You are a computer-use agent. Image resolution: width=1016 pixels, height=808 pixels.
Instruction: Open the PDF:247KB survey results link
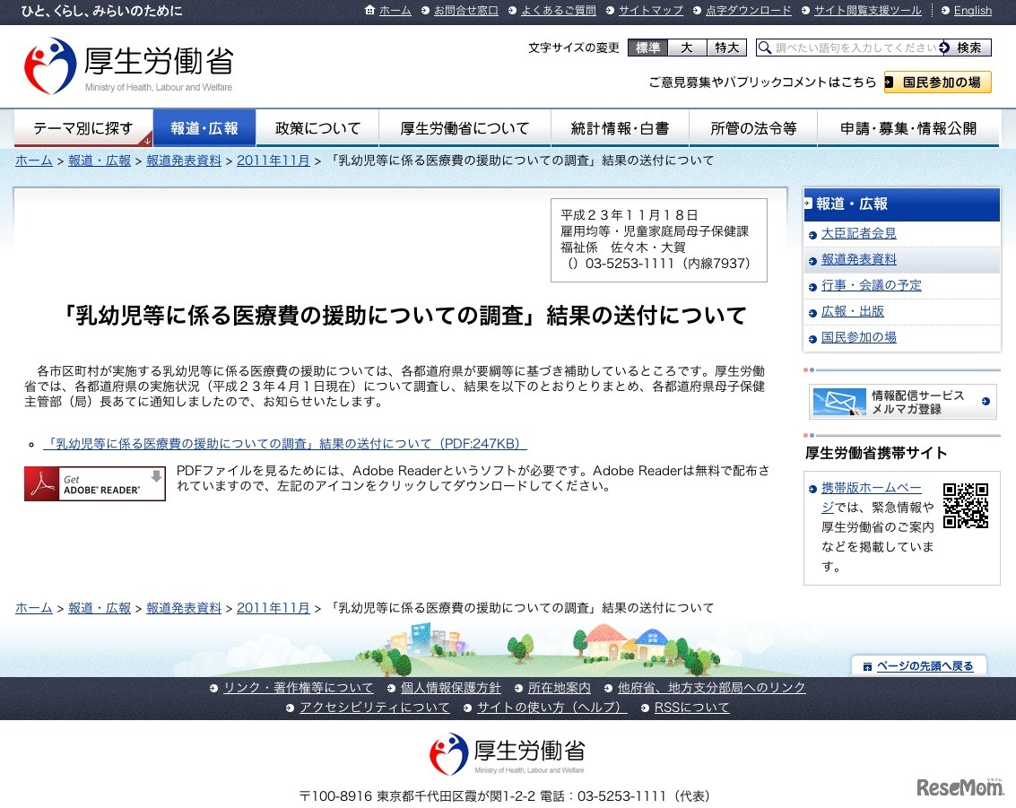284,444
